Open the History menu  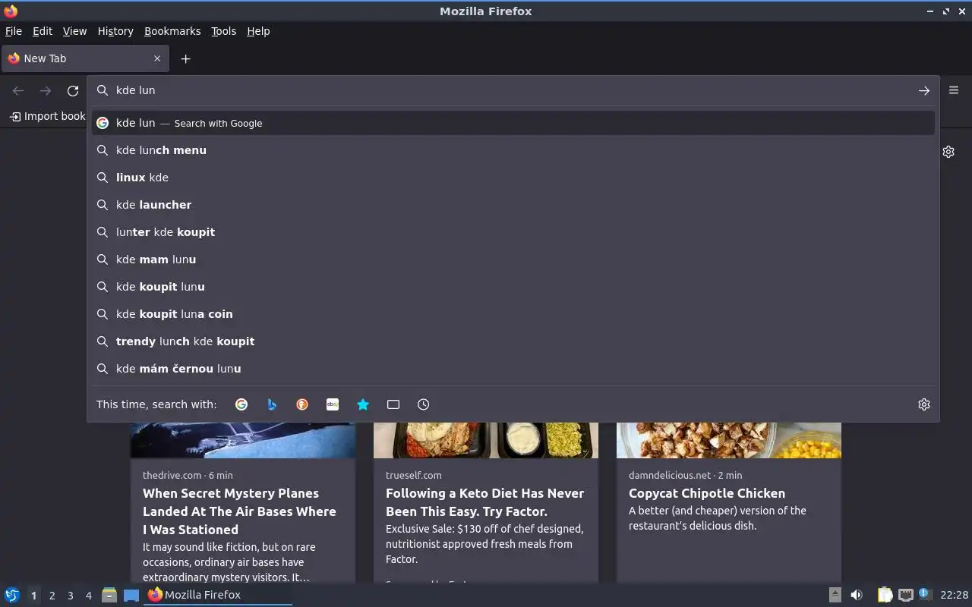click(x=115, y=31)
